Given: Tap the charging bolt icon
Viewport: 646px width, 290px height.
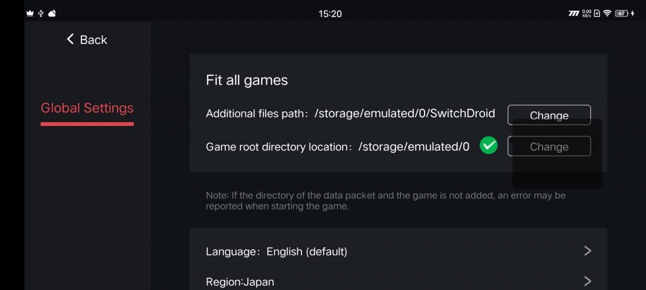Looking at the screenshot, I should pyautogui.click(x=632, y=14).
